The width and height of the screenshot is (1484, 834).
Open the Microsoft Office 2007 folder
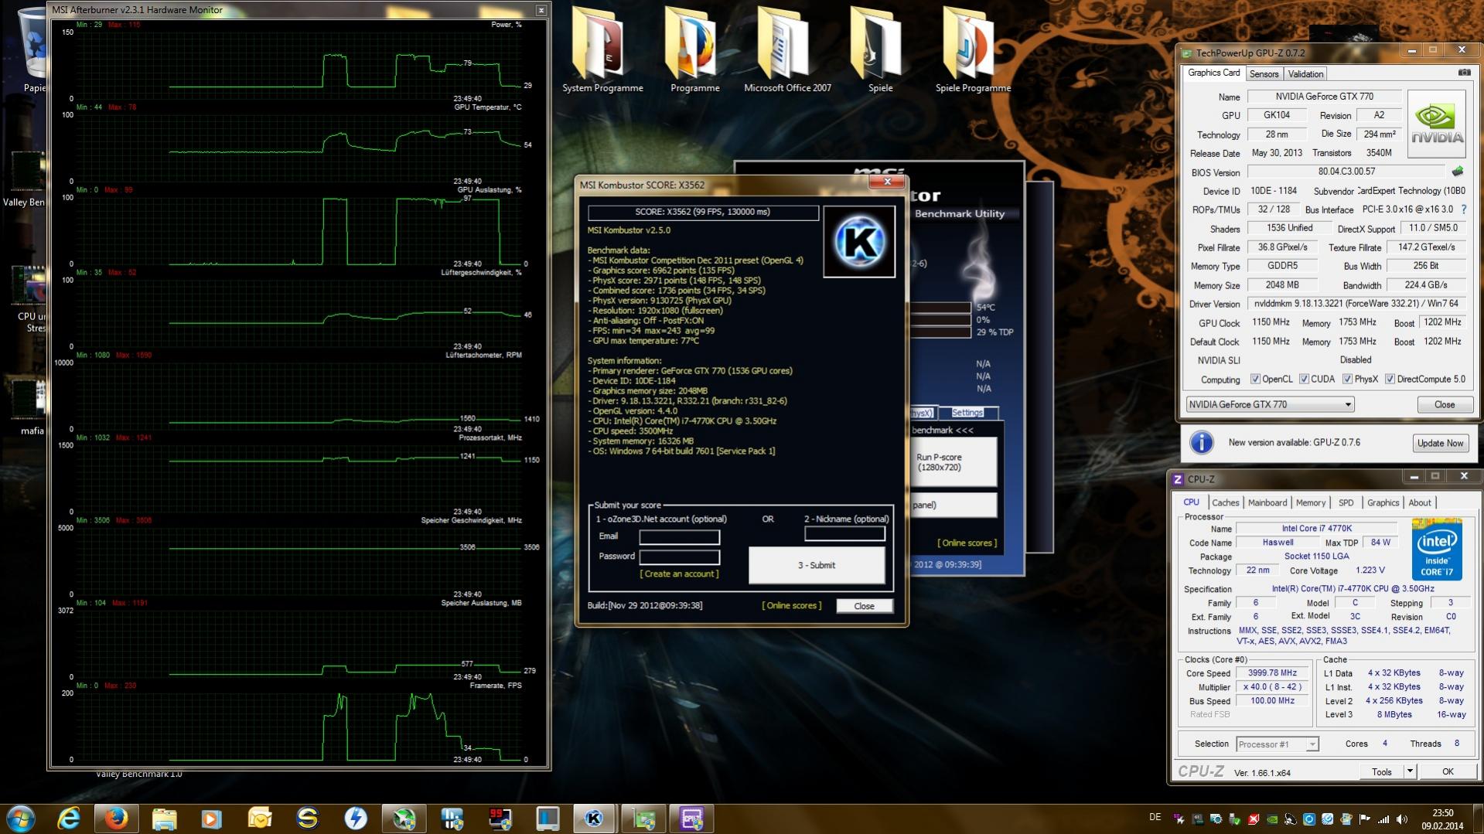(787, 49)
